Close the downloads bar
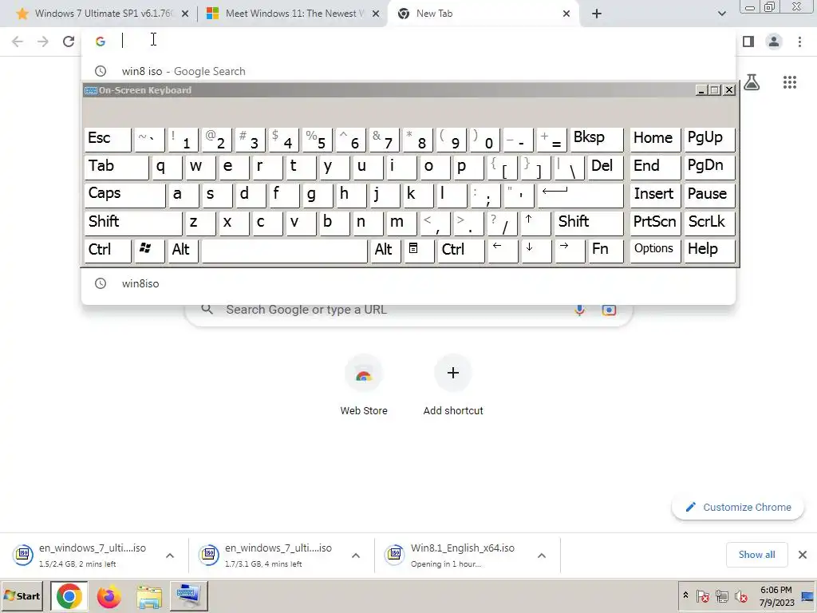Image resolution: width=817 pixels, height=613 pixels. (x=803, y=555)
